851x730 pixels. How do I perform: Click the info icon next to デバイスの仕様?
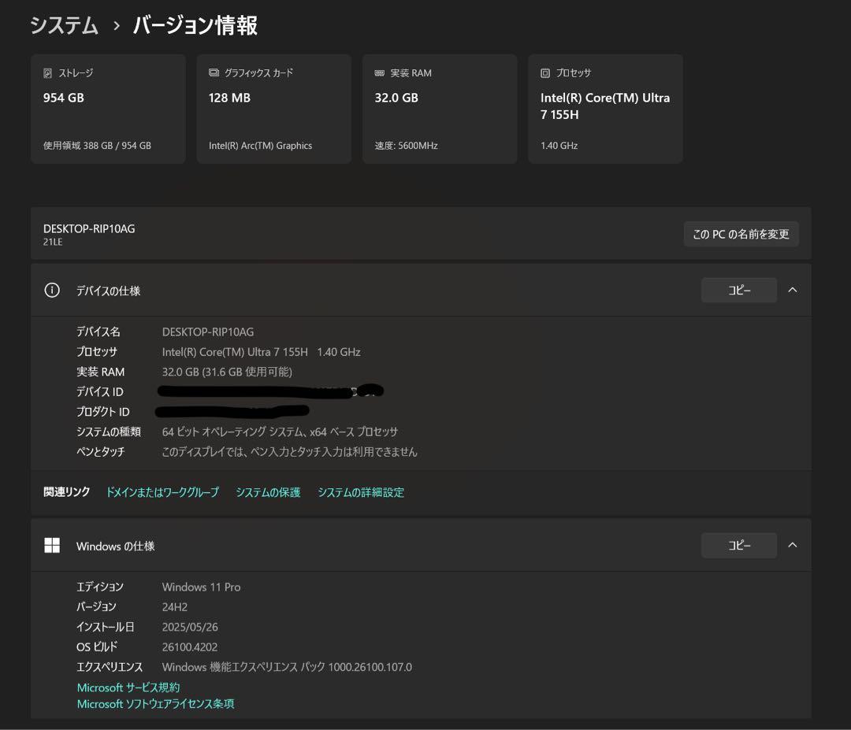51,290
